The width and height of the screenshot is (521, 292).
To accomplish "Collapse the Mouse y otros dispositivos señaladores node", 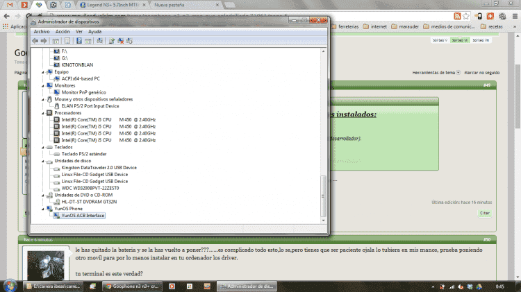I will (x=43, y=99).
